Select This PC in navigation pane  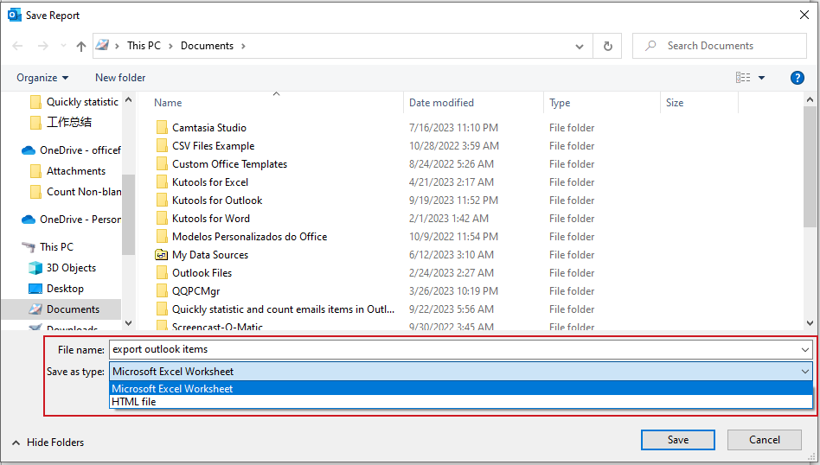(56, 246)
